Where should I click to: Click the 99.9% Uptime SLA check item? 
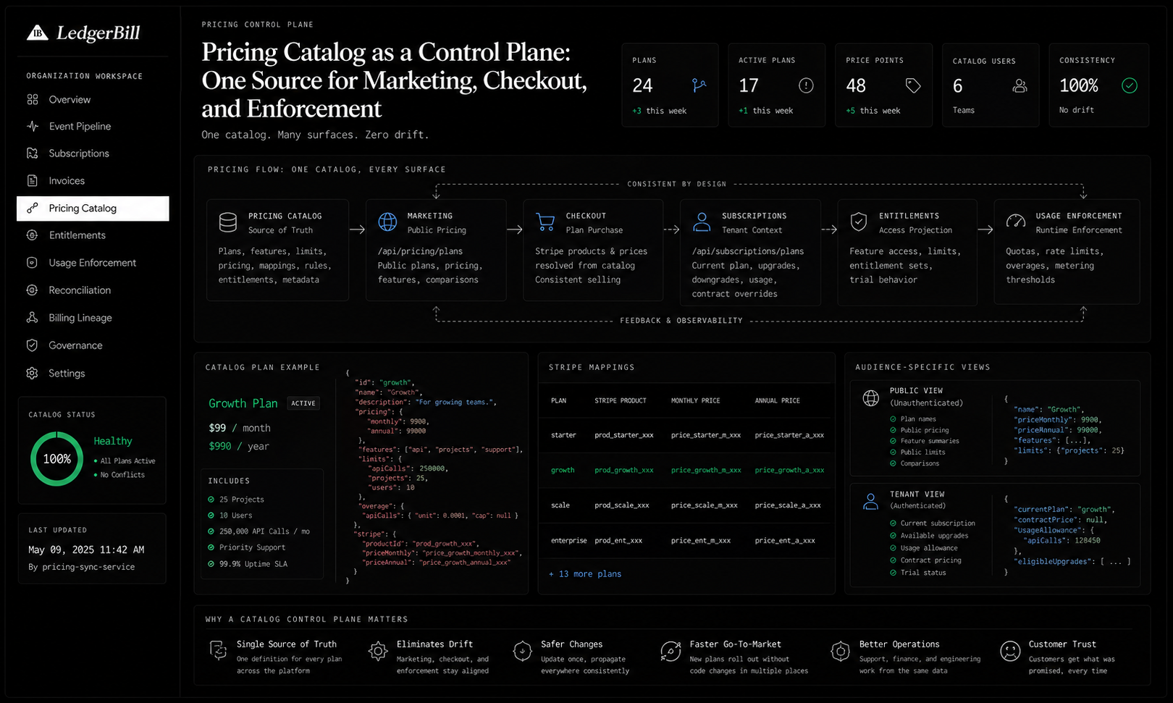[248, 564]
